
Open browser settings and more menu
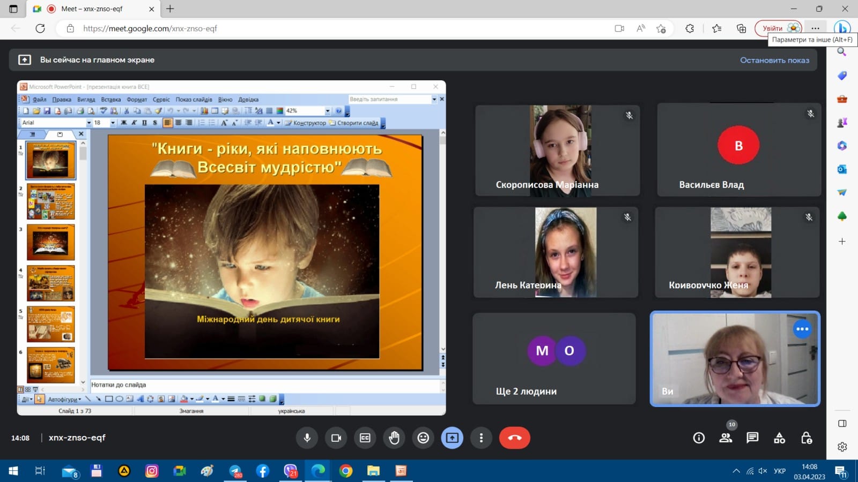pos(815,28)
